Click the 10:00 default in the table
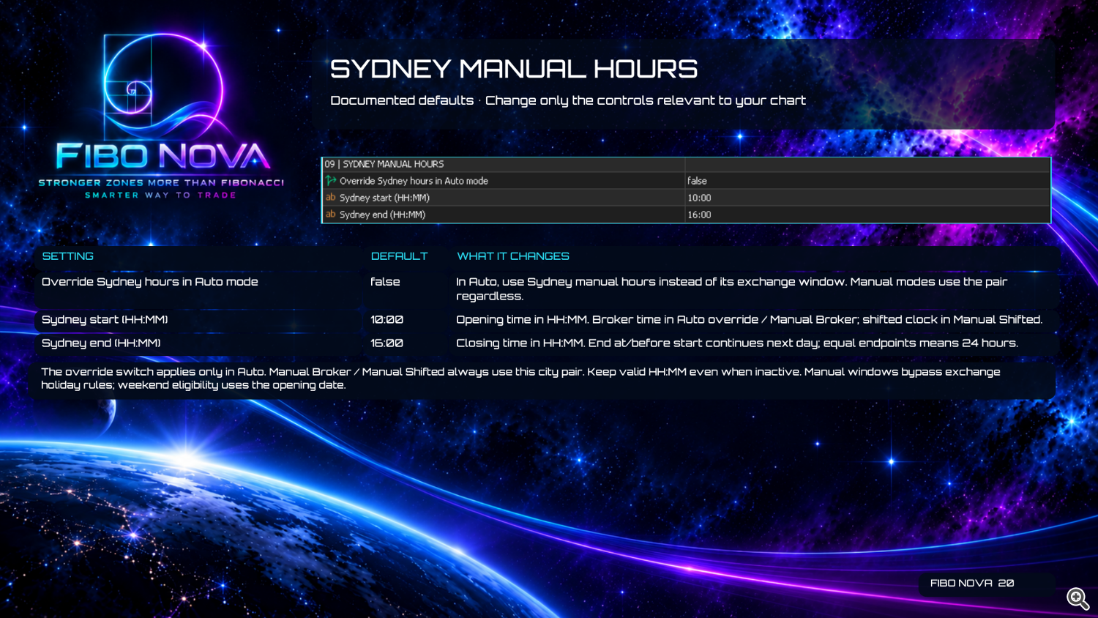Viewport: 1098px width, 618px height. pos(386,320)
